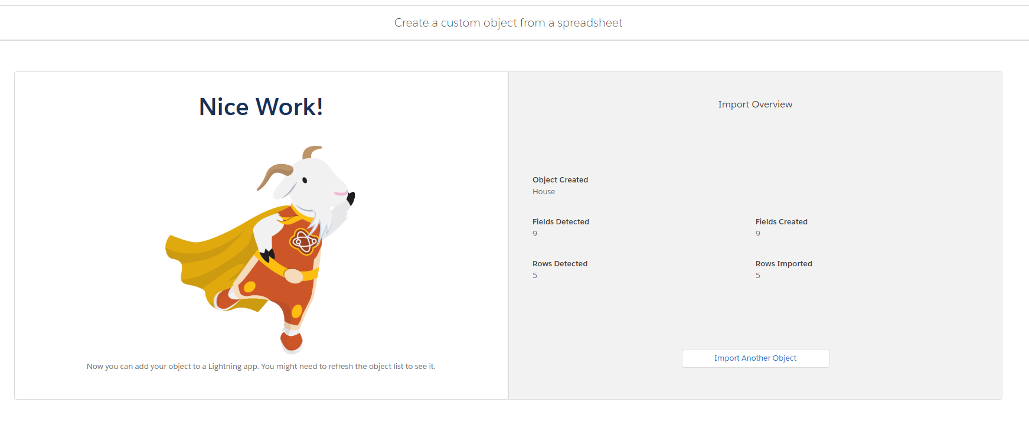Click the 'Import Overview' heading
1029x428 pixels.
pos(755,104)
